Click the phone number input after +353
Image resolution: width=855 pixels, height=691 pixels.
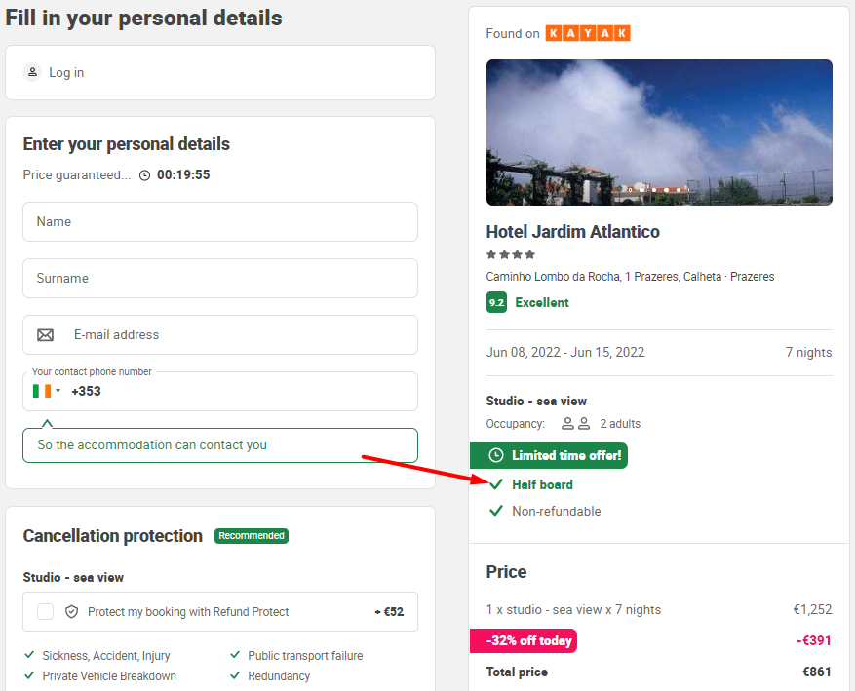pos(256,391)
